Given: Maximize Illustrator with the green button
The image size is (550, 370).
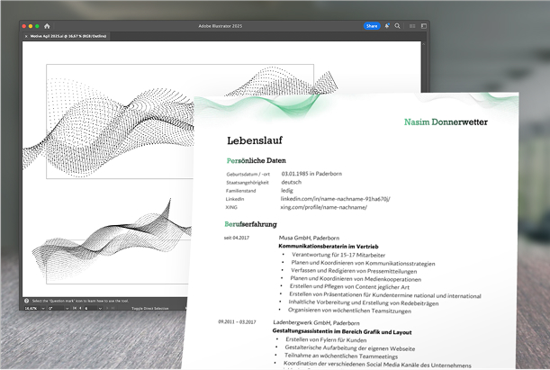Looking at the screenshot, I should coord(37,26).
